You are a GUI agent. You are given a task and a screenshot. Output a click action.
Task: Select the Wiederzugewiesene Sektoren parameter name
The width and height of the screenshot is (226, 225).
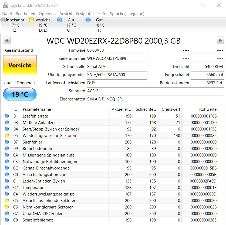[x=49, y=136]
